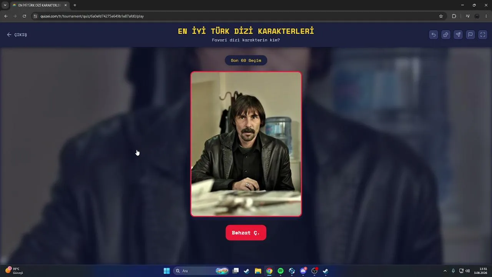
Task: Click the undo arrow icon in quiz header
Action: point(433,35)
